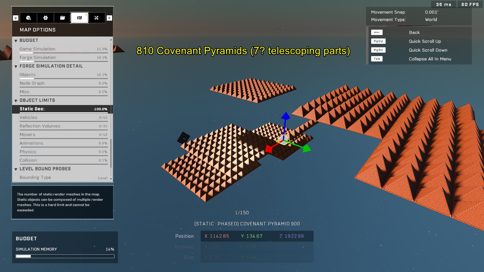This screenshot has width=484, height=272.
Task: Open the Object Properties gear tab
Action: tap(45, 18)
